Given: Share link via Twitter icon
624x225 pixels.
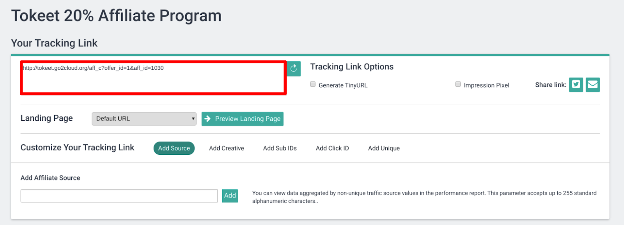Looking at the screenshot, I should tap(576, 85).
